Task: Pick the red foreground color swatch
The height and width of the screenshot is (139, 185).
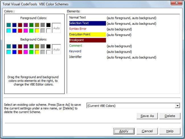Action: (x=20, y=31)
